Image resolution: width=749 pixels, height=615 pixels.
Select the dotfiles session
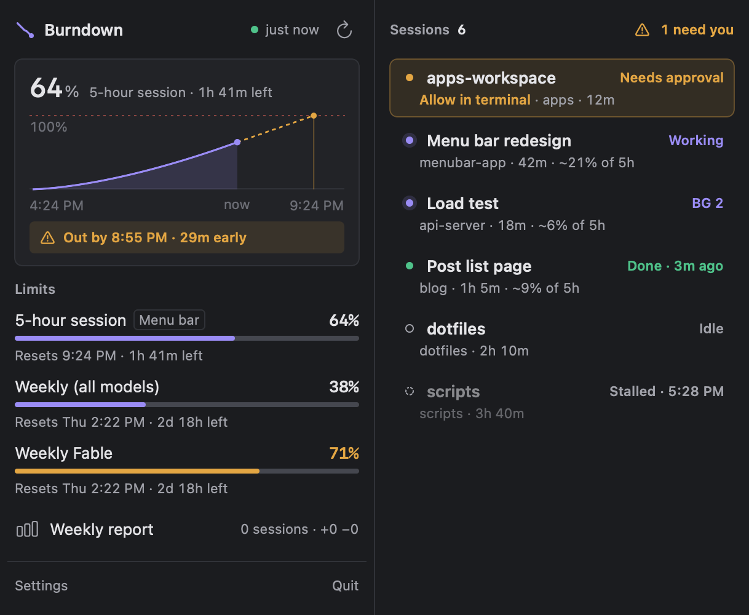(562, 339)
